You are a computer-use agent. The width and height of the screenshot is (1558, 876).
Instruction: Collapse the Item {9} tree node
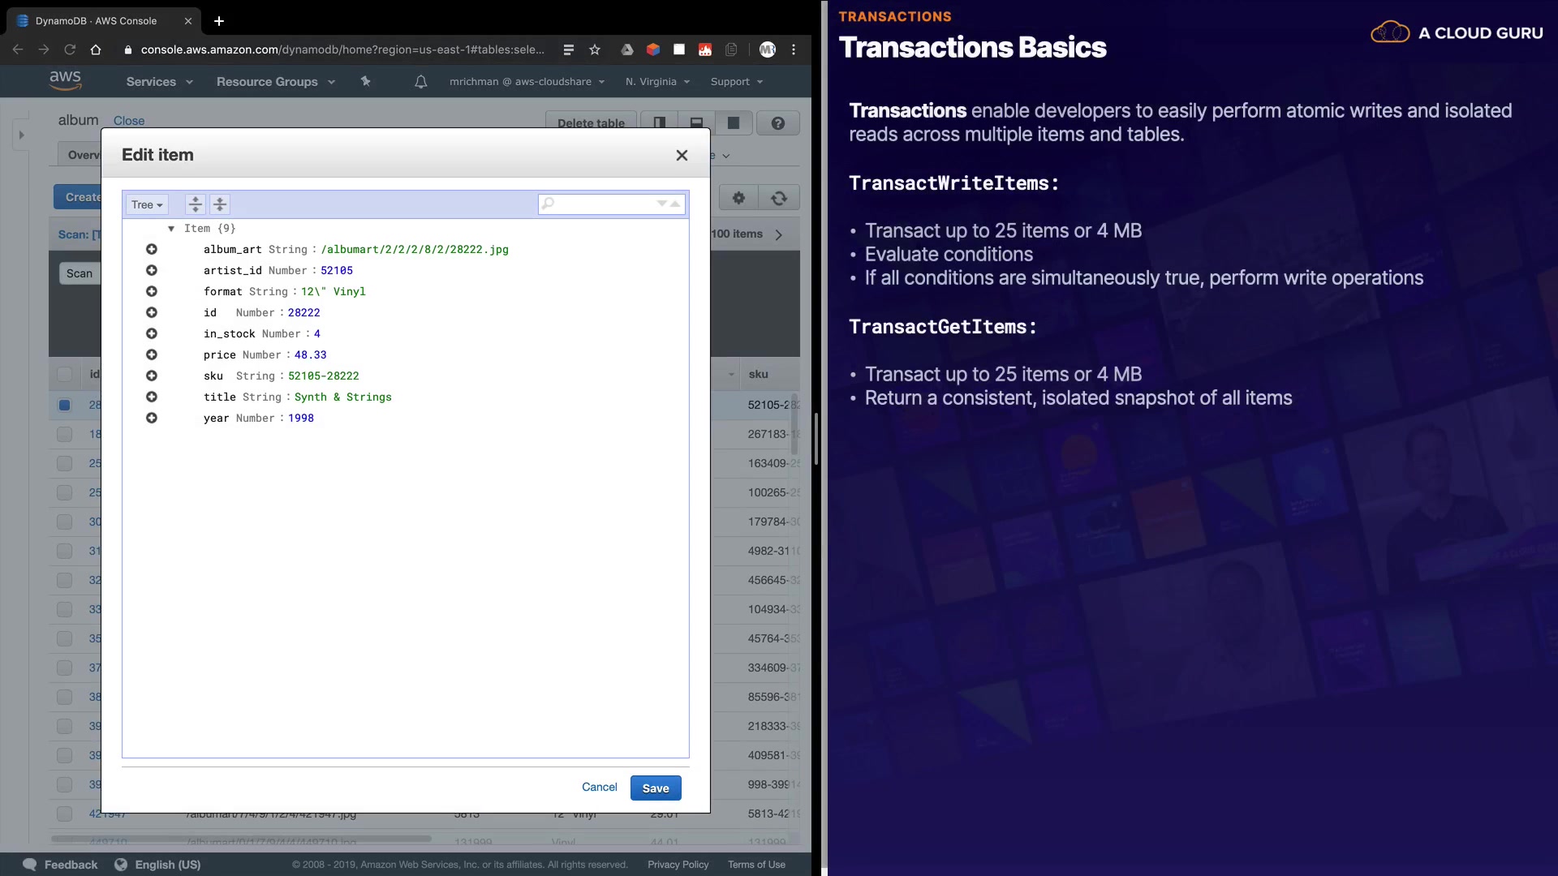tap(171, 229)
